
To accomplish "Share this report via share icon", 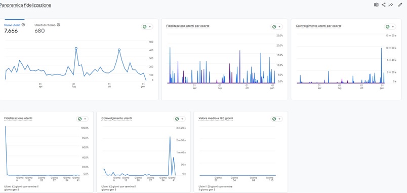I will [x=383, y=5].
